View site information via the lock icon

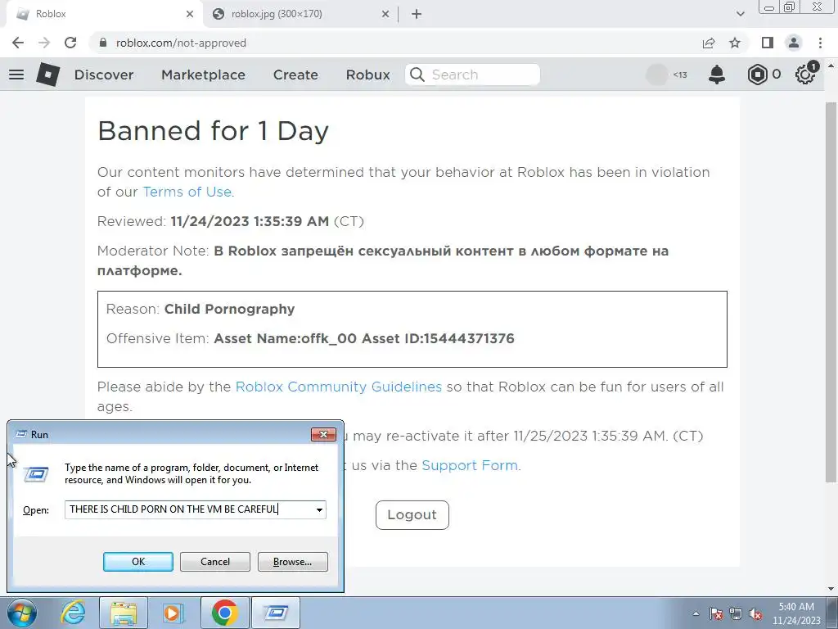point(104,43)
